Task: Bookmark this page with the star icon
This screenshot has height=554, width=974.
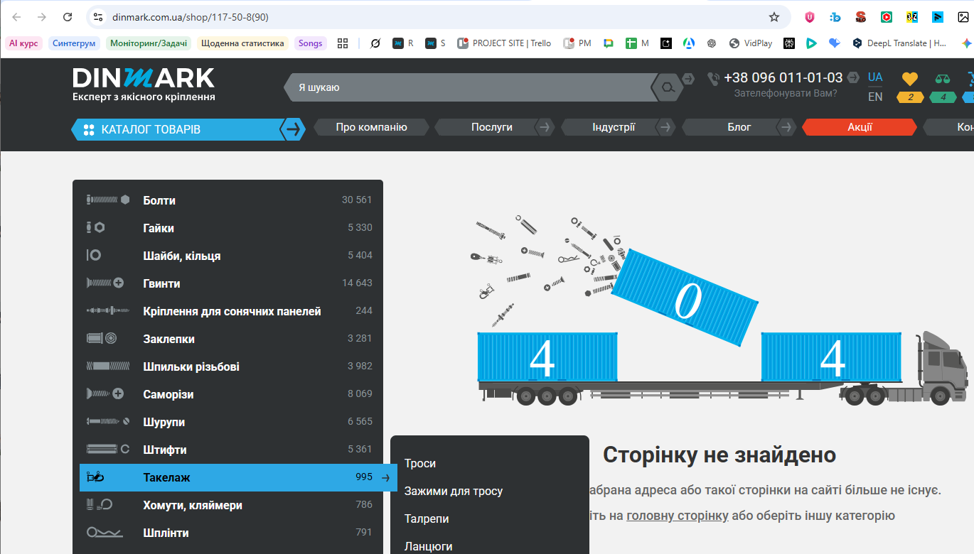Action: pos(774,17)
